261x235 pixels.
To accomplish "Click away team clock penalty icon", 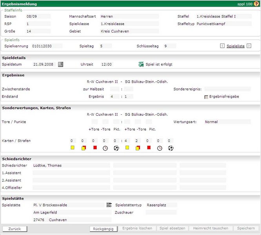I will [159, 148].
